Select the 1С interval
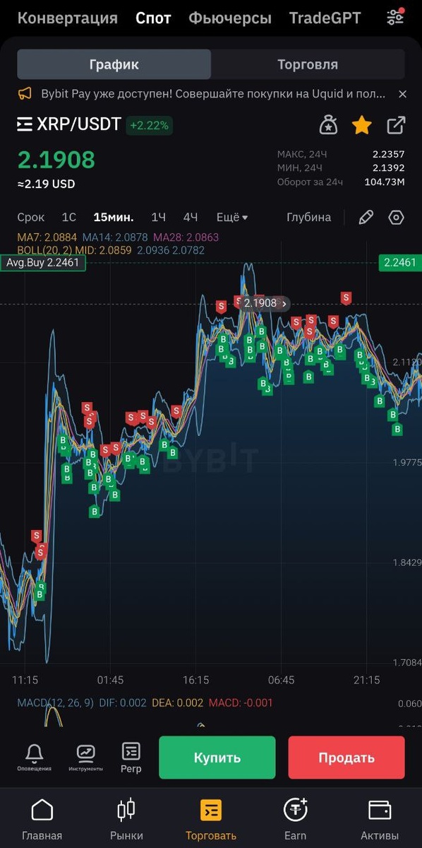The width and height of the screenshot is (422, 848). click(69, 217)
